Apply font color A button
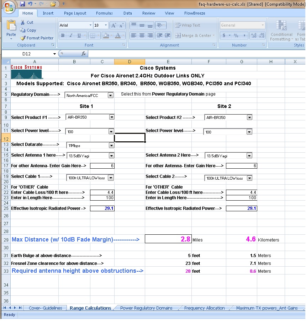The width and height of the screenshot is (306, 321). [118, 36]
